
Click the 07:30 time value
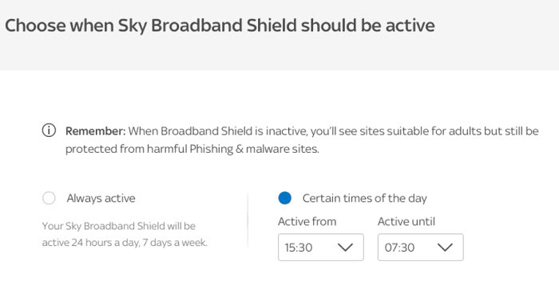399,248
